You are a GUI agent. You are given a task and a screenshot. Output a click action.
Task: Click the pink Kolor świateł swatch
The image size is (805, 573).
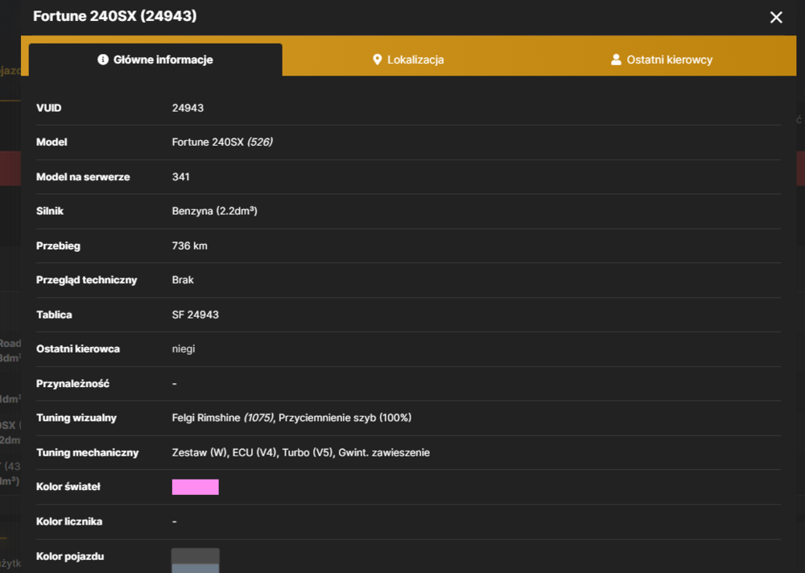[x=195, y=487]
